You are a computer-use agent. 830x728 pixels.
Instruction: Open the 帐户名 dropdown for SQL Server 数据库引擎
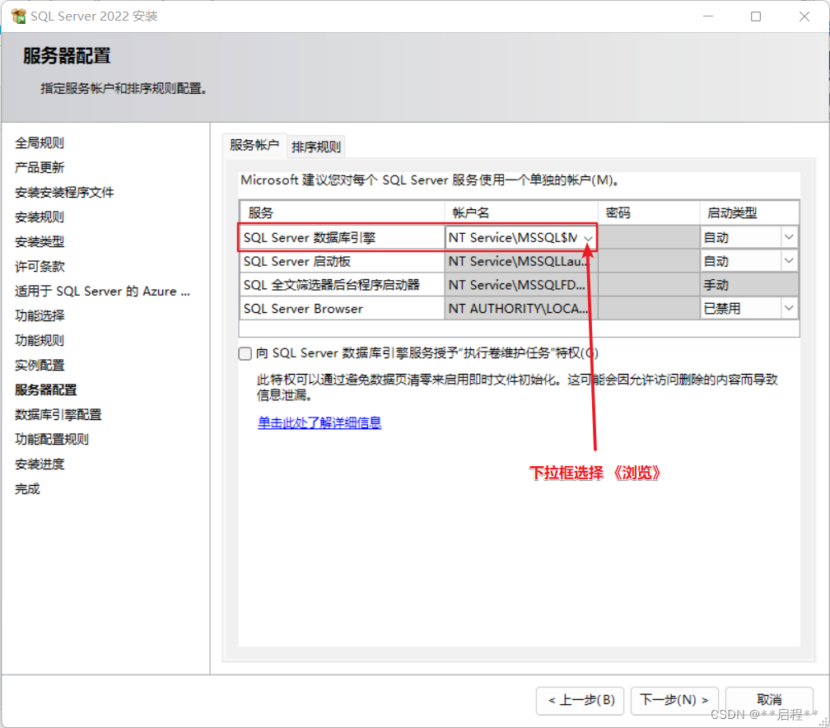tap(589, 237)
